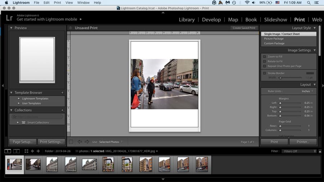The height and width of the screenshot is (182, 324).
Task: Click Create Saved Print button
Action: 244,28
